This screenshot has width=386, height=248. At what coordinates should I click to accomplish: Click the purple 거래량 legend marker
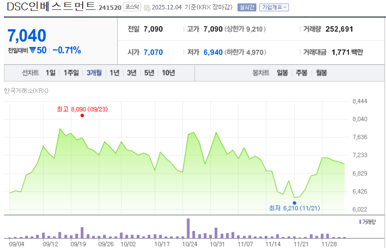[360, 222]
